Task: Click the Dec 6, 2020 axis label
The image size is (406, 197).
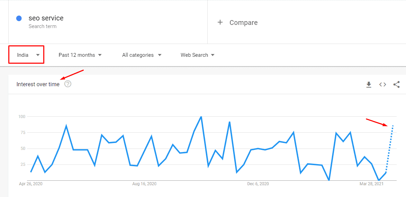Action: 258,184
